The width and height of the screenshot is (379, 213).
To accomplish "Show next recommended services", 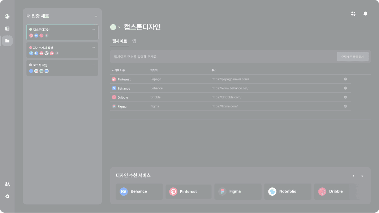I will coord(362,176).
